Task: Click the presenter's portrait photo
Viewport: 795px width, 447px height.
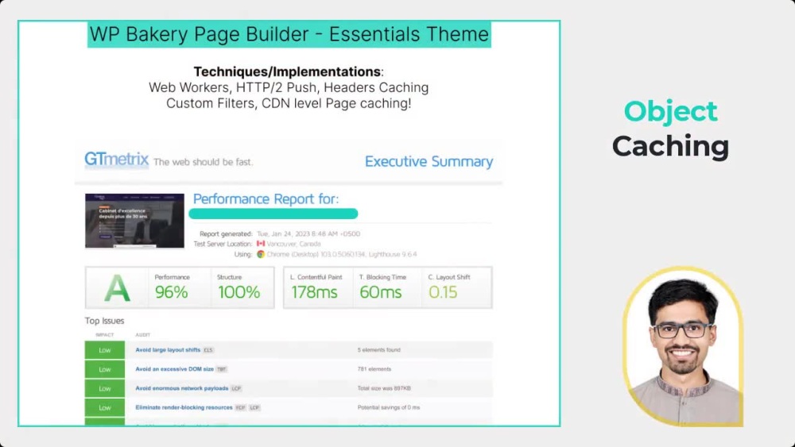Action: click(684, 346)
